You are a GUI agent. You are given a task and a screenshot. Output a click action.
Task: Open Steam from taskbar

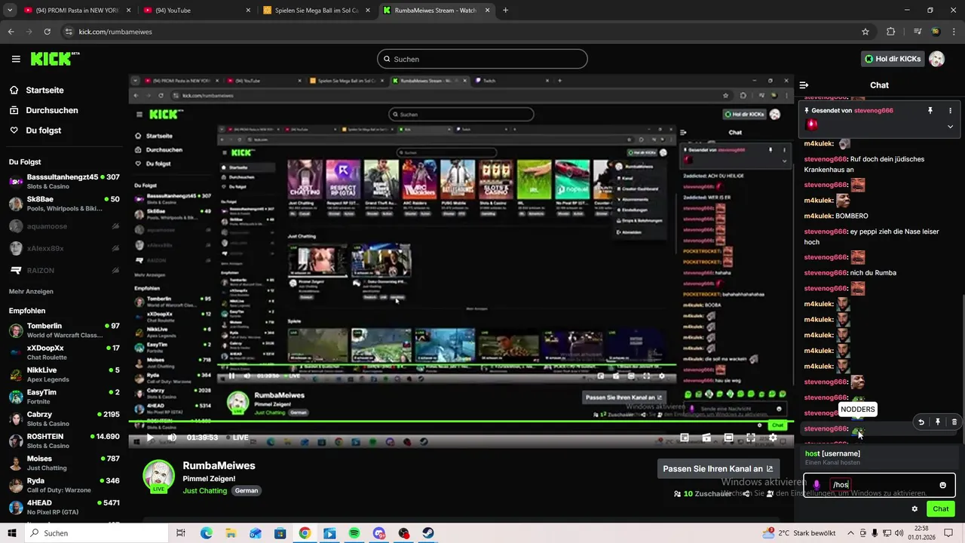coord(427,533)
